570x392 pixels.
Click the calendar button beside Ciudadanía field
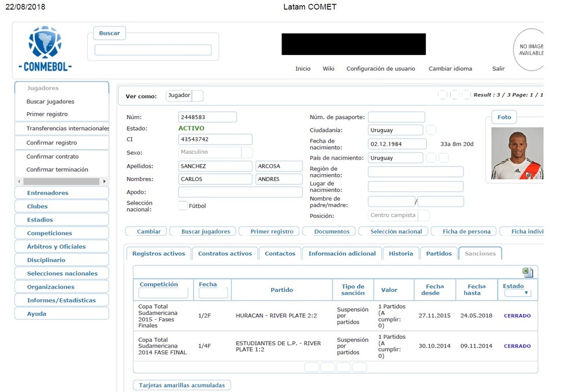pos(431,130)
